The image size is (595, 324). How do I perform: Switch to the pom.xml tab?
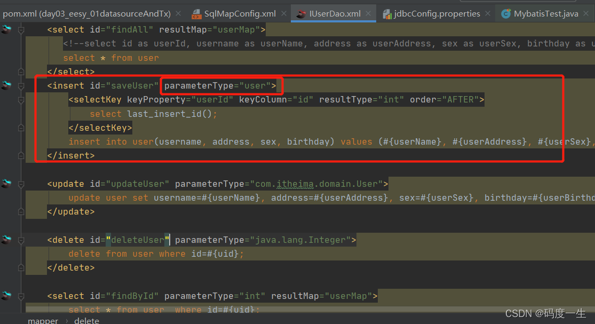click(x=86, y=14)
